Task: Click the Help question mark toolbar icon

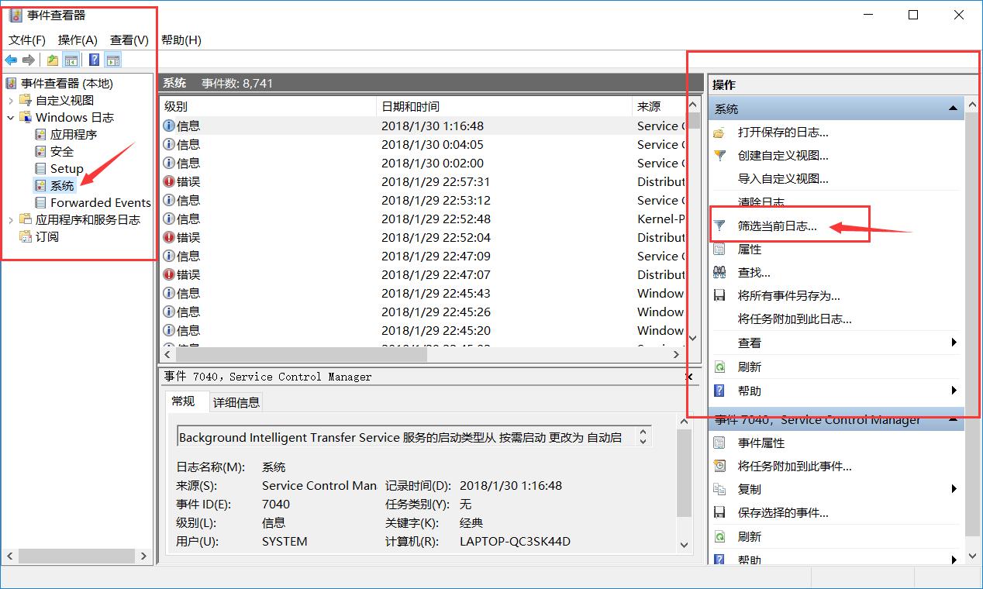Action: 94,60
